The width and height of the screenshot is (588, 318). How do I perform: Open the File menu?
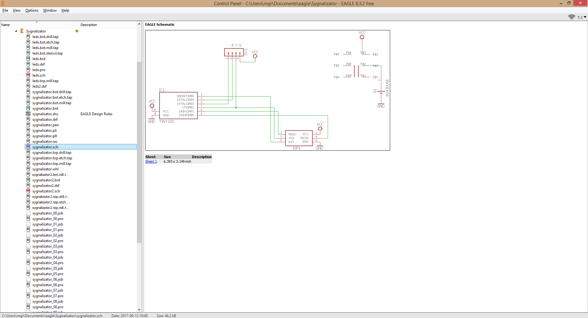click(5, 10)
